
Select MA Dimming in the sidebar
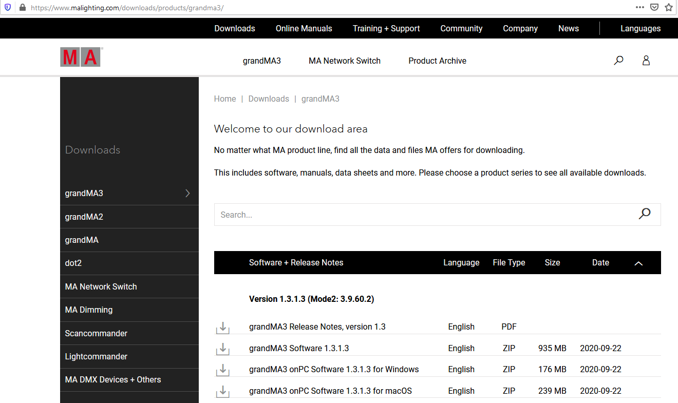(129, 310)
